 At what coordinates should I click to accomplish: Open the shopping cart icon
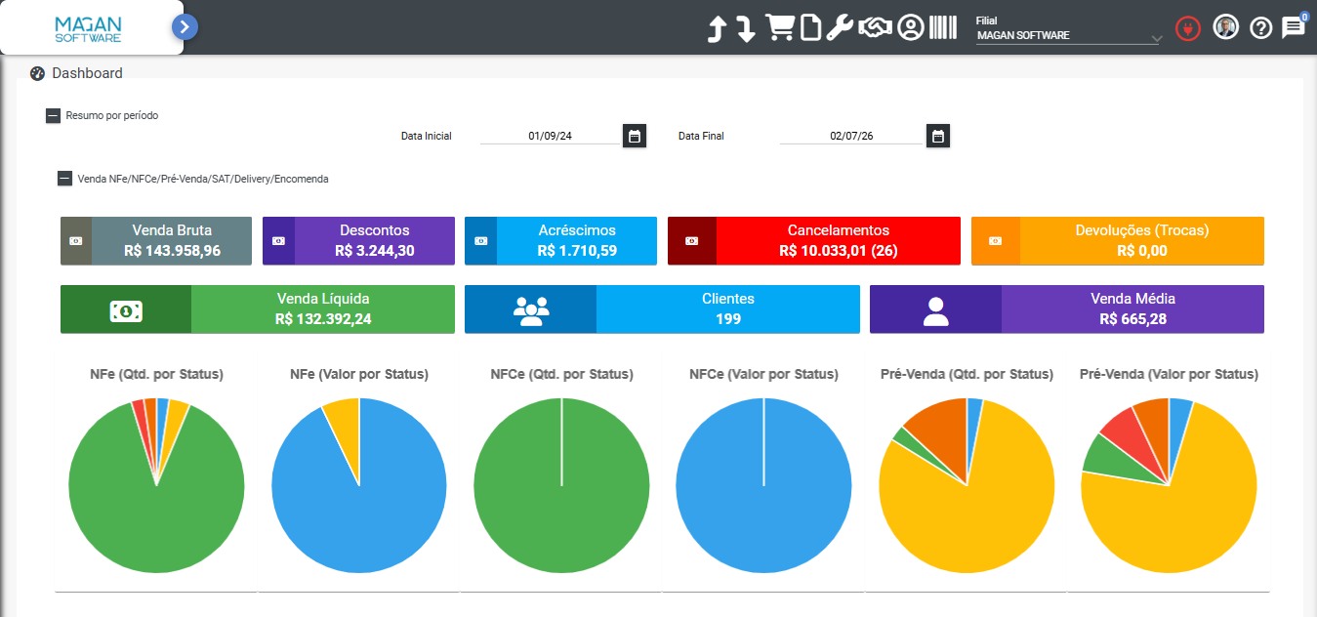click(x=780, y=27)
